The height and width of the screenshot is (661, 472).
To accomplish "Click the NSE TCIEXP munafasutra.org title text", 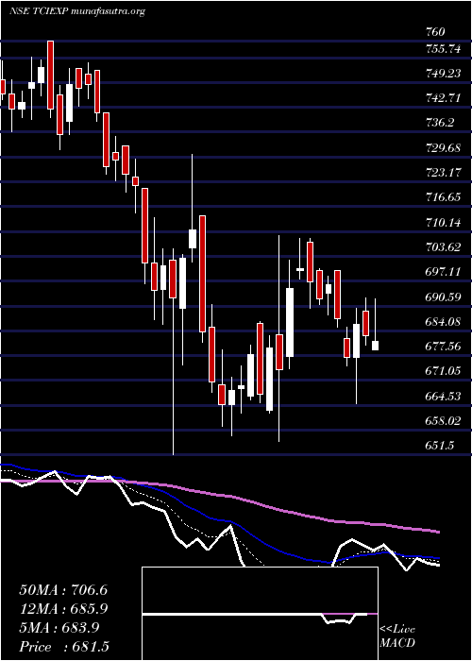I will [77, 11].
